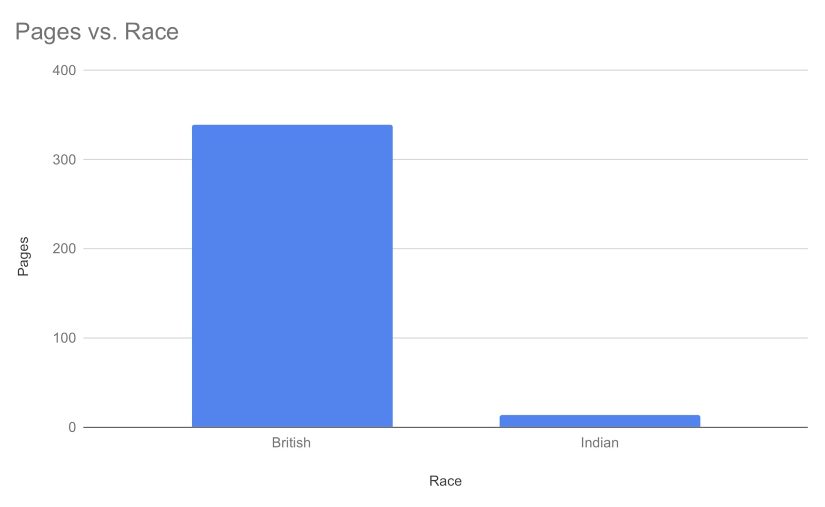
Task: Click the 300 gridline right of British bar
Action: click(600, 159)
